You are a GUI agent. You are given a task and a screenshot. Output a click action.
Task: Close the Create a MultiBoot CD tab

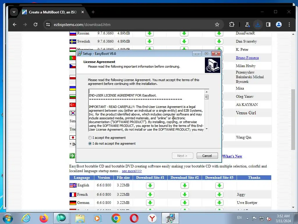click(x=82, y=12)
